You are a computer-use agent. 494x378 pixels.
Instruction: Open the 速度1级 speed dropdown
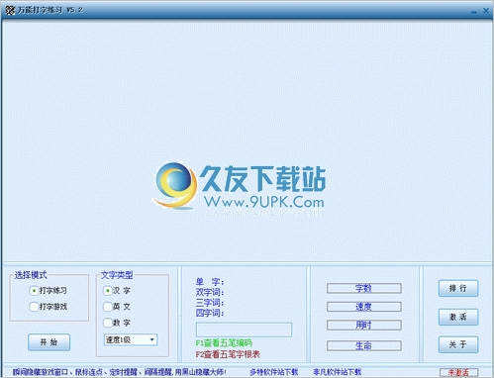[131, 339]
